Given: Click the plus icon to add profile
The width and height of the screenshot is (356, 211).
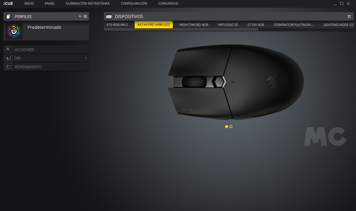Looking at the screenshot, I should coord(80,16).
